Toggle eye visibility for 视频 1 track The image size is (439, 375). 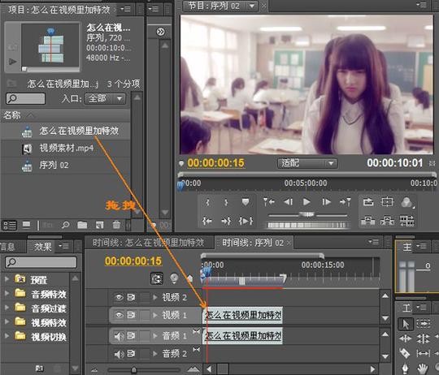119,315
